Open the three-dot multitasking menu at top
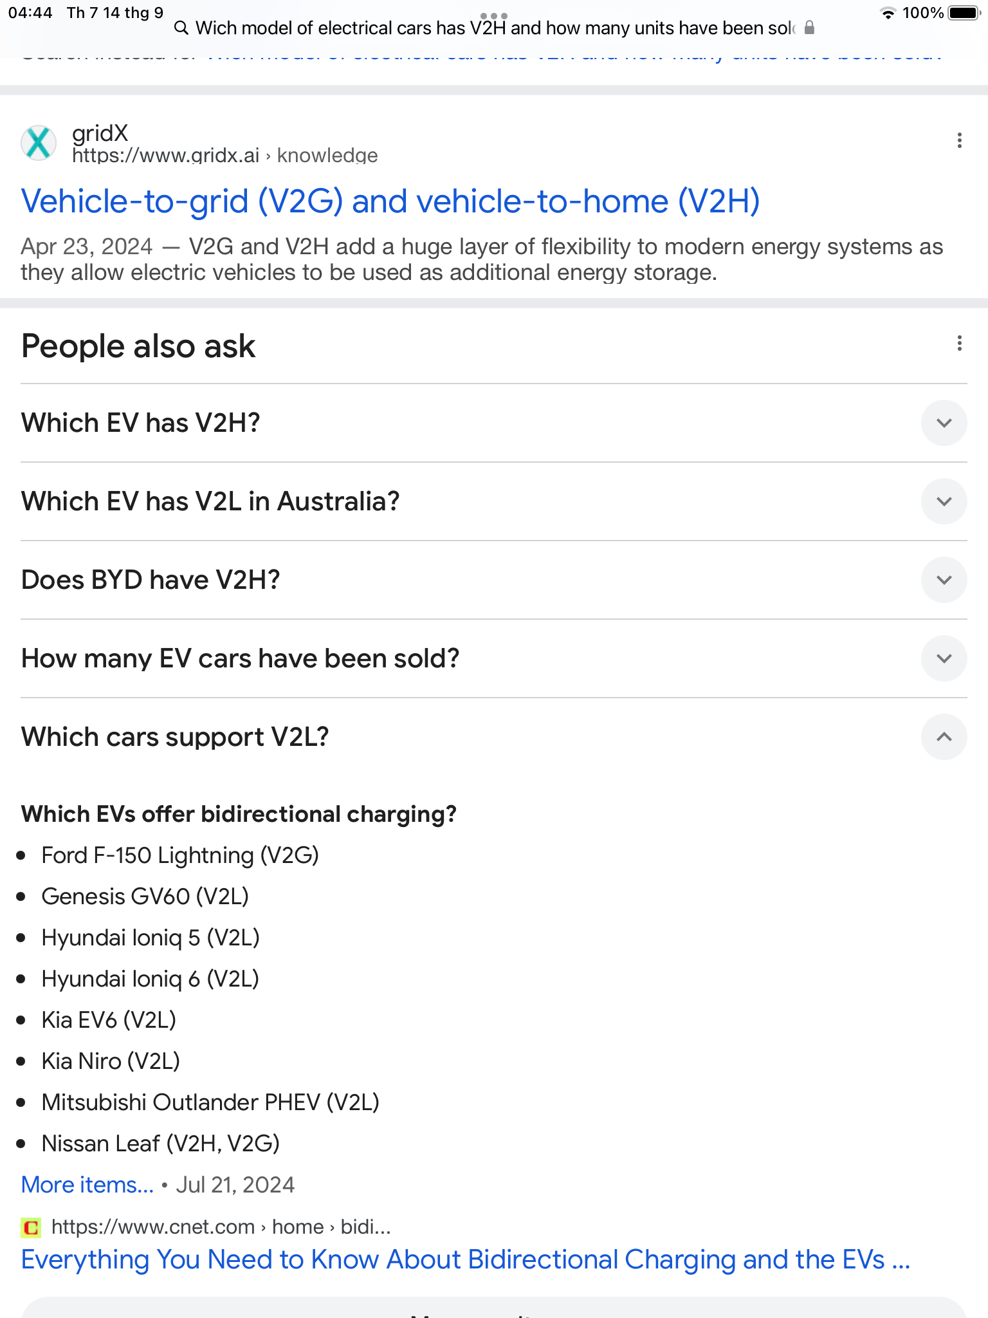The height and width of the screenshot is (1318, 988). (493, 15)
